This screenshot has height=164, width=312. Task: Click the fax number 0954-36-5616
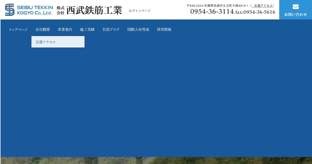click(x=255, y=12)
